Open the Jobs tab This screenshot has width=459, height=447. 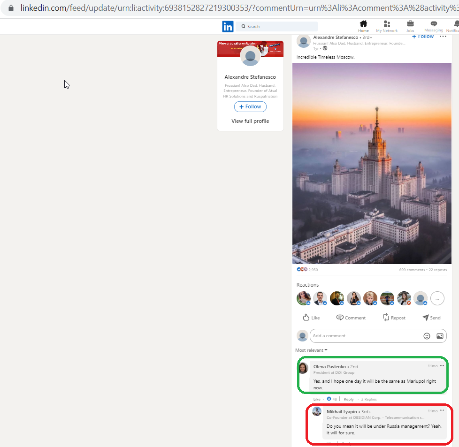tap(410, 26)
